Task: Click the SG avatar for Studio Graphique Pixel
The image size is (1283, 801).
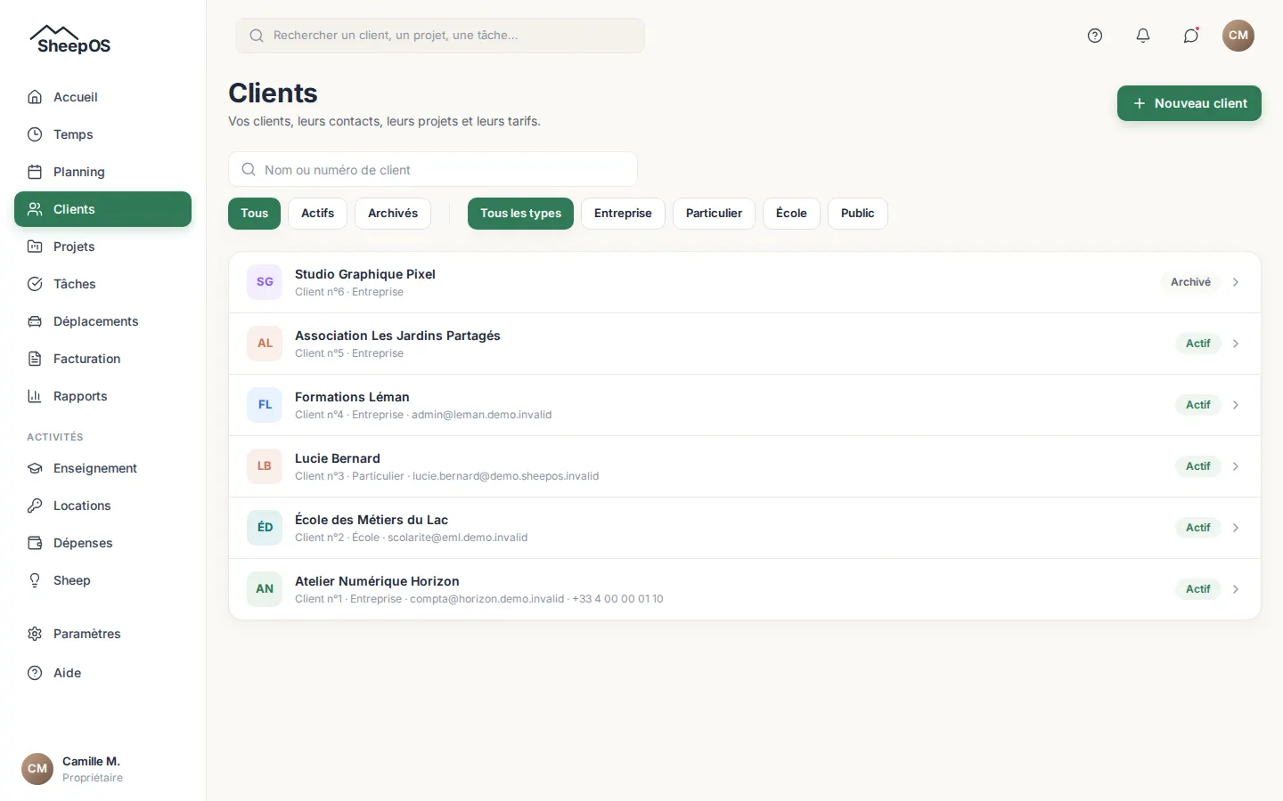Action: (x=265, y=282)
